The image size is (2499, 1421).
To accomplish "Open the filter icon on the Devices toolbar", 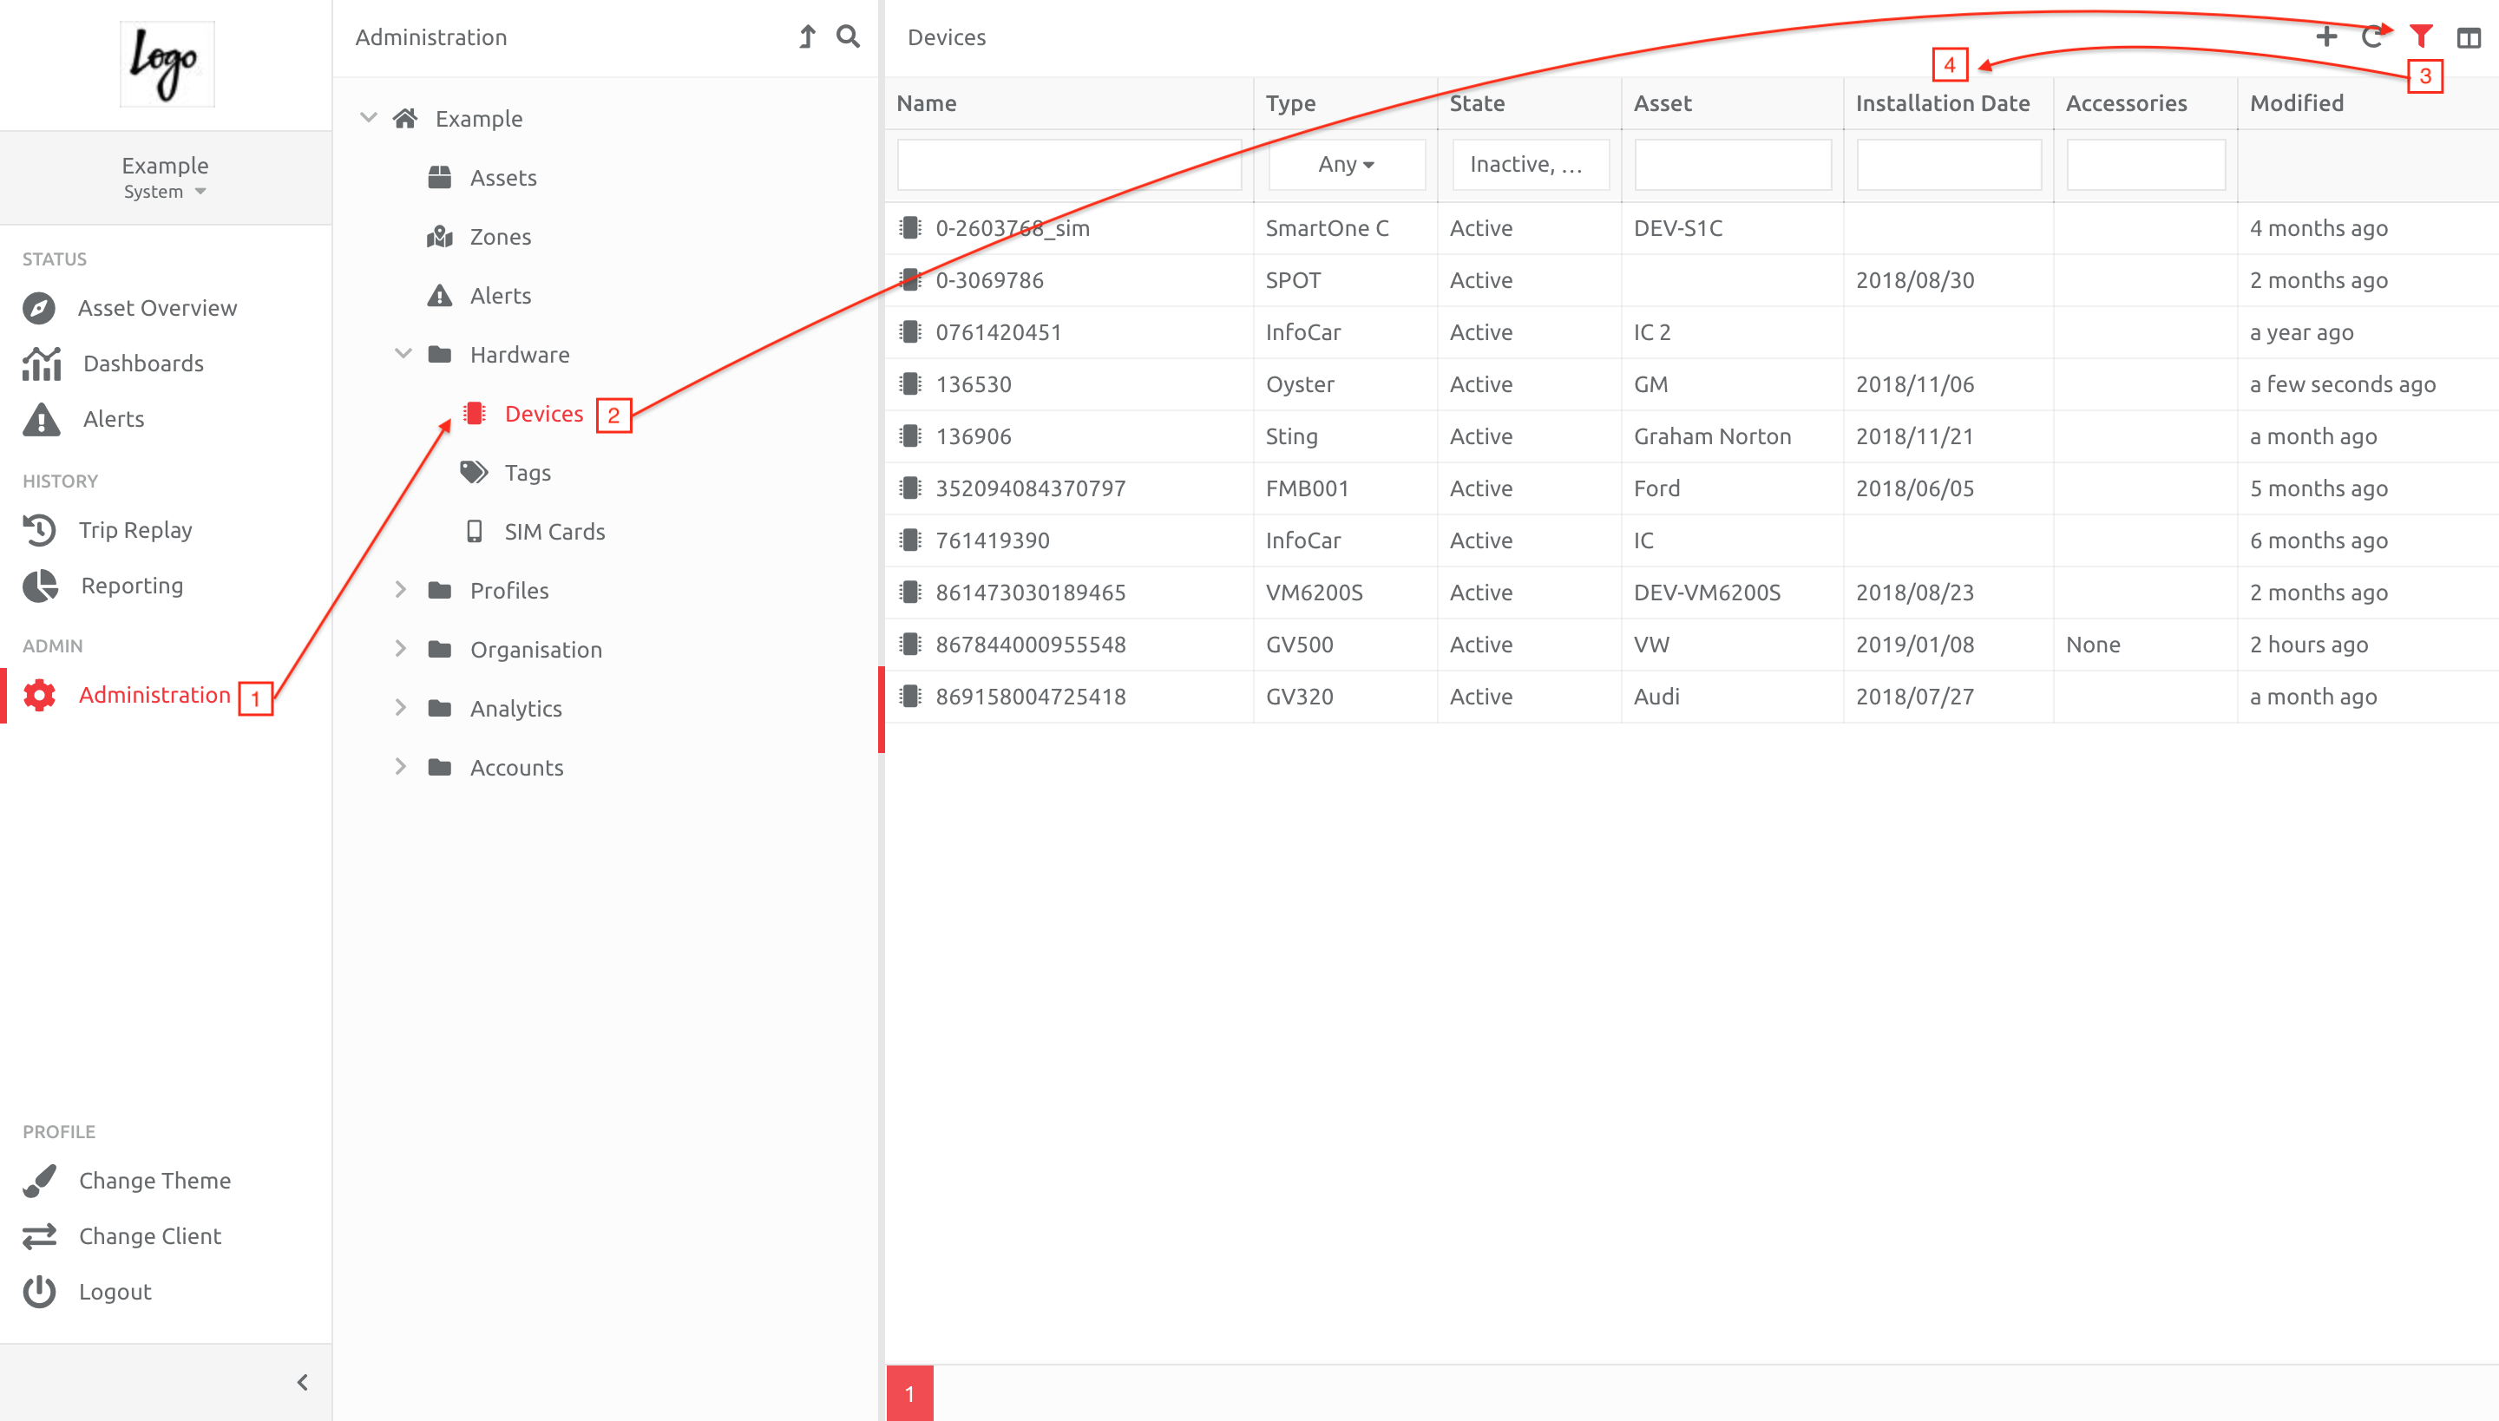I will 2421,36.
